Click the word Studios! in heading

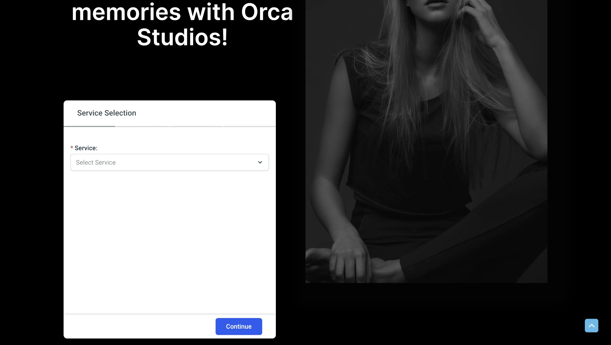[182, 37]
